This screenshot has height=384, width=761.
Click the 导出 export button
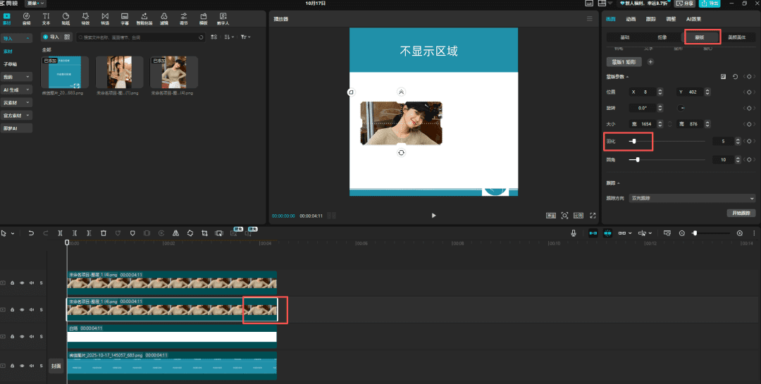click(x=710, y=4)
